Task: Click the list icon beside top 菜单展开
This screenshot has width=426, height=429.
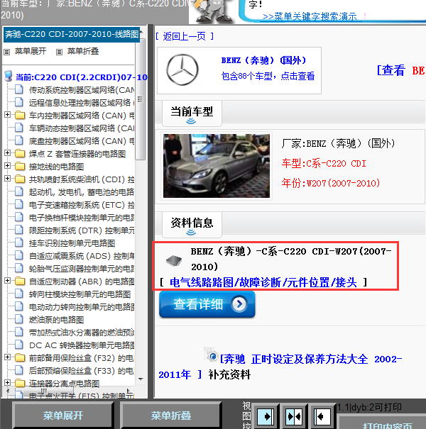Action: click(x=7, y=52)
